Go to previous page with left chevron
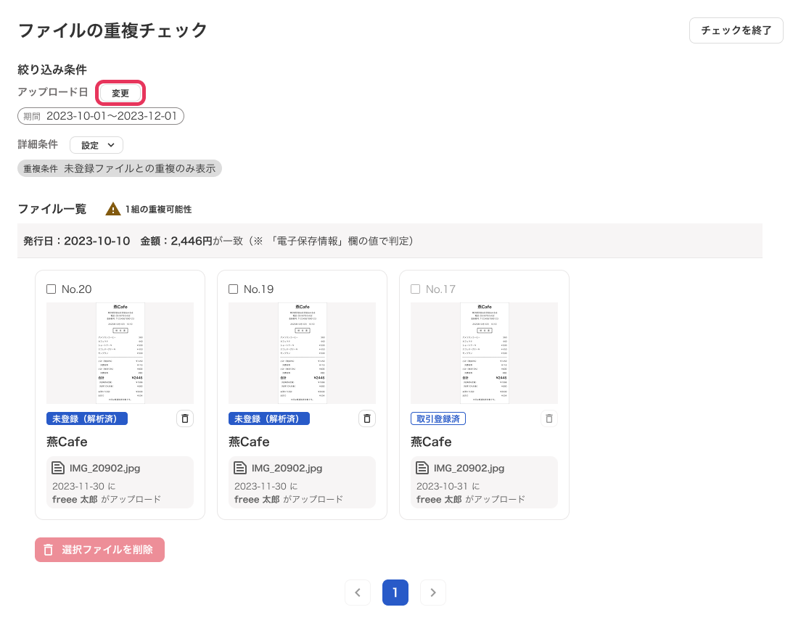The width and height of the screenshot is (801, 623). [358, 593]
